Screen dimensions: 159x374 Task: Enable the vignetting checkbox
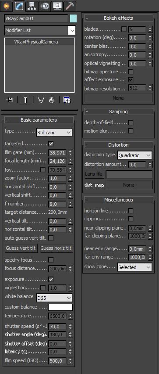[x=43, y=288]
